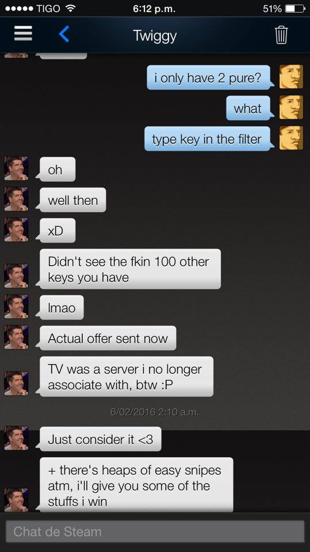Tap the 'Twiggy' chat title
The height and width of the screenshot is (552, 310).
155,36
